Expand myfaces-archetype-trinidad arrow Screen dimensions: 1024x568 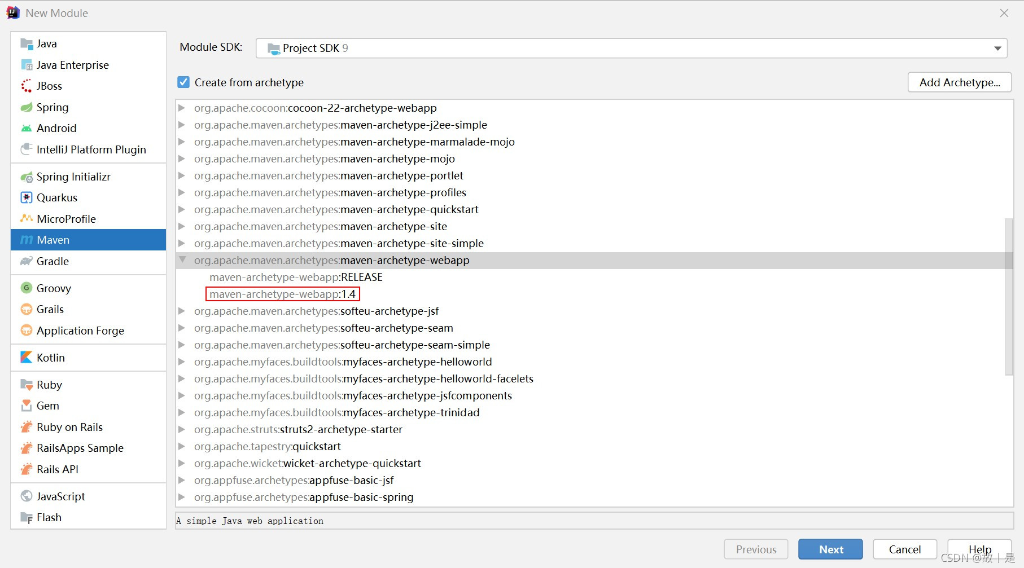pyautogui.click(x=182, y=412)
